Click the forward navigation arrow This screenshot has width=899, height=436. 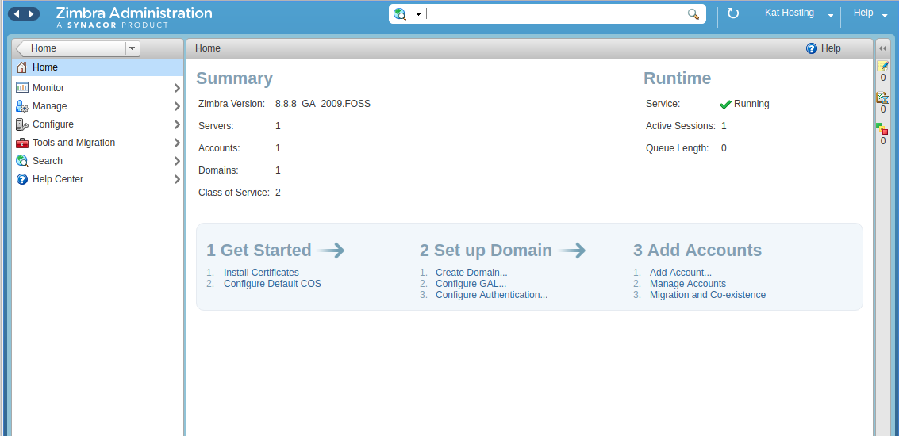click(31, 14)
